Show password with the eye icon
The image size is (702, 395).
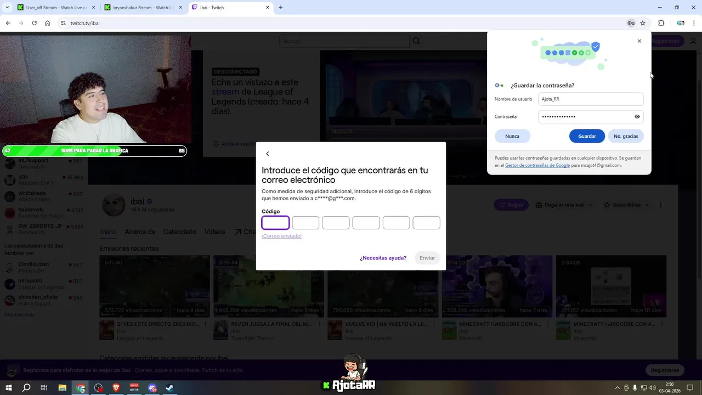[637, 116]
